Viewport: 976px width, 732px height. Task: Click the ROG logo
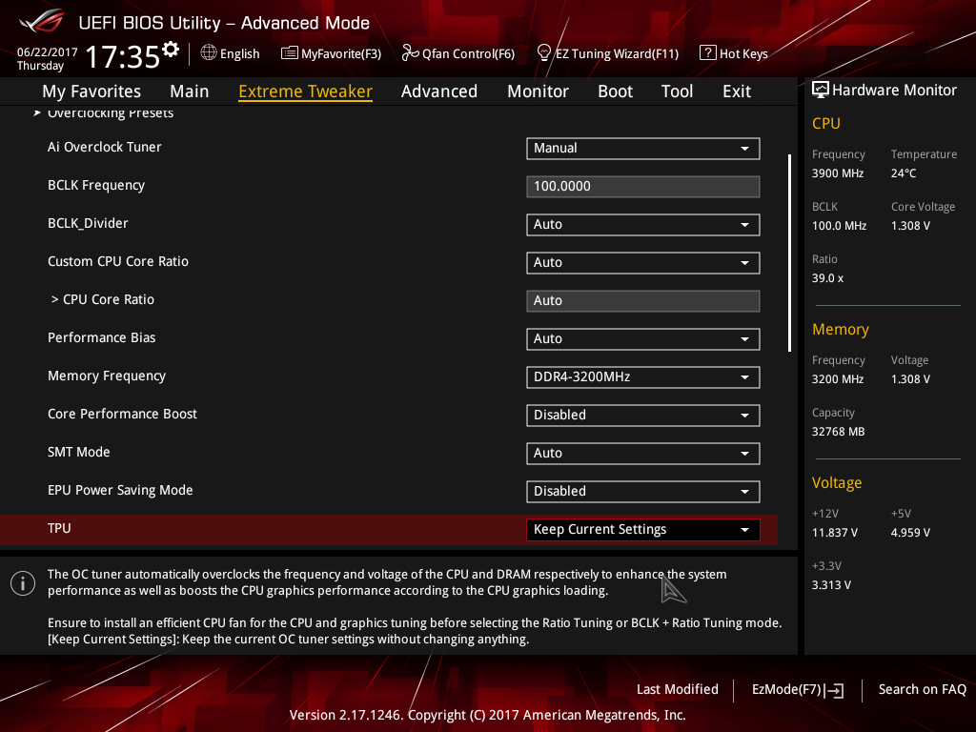(42, 21)
